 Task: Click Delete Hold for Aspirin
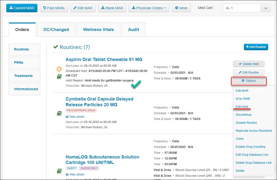(249, 64)
